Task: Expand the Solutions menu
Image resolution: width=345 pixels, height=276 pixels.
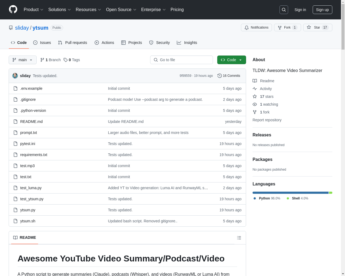Action: click(x=60, y=10)
